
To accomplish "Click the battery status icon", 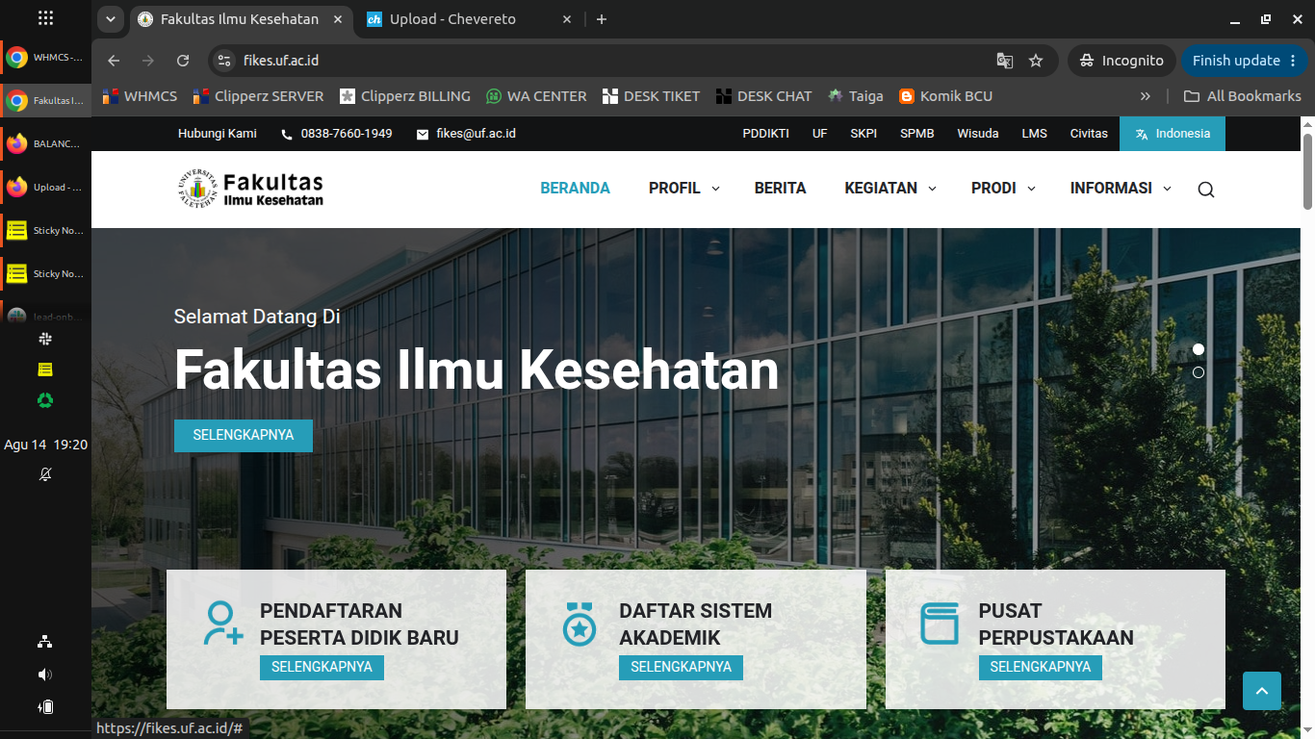I will pyautogui.click(x=45, y=707).
